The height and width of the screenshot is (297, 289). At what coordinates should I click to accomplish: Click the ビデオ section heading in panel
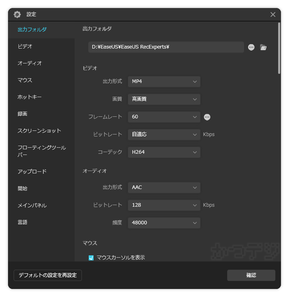click(x=90, y=68)
